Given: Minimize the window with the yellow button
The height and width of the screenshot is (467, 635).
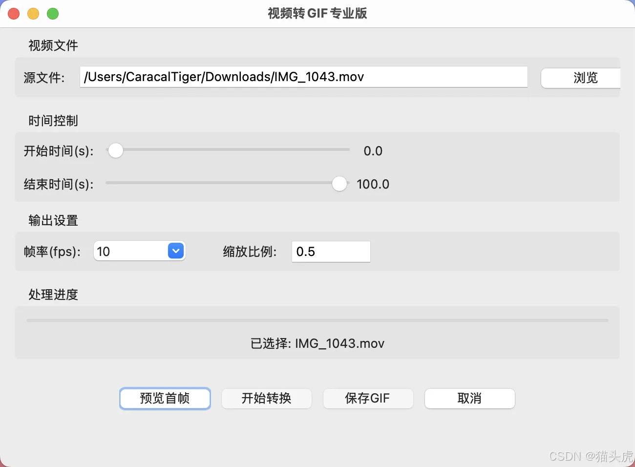Looking at the screenshot, I should click(33, 14).
